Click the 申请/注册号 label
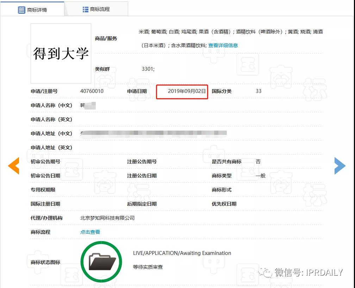The height and width of the screenshot is (288, 355). (x=44, y=91)
